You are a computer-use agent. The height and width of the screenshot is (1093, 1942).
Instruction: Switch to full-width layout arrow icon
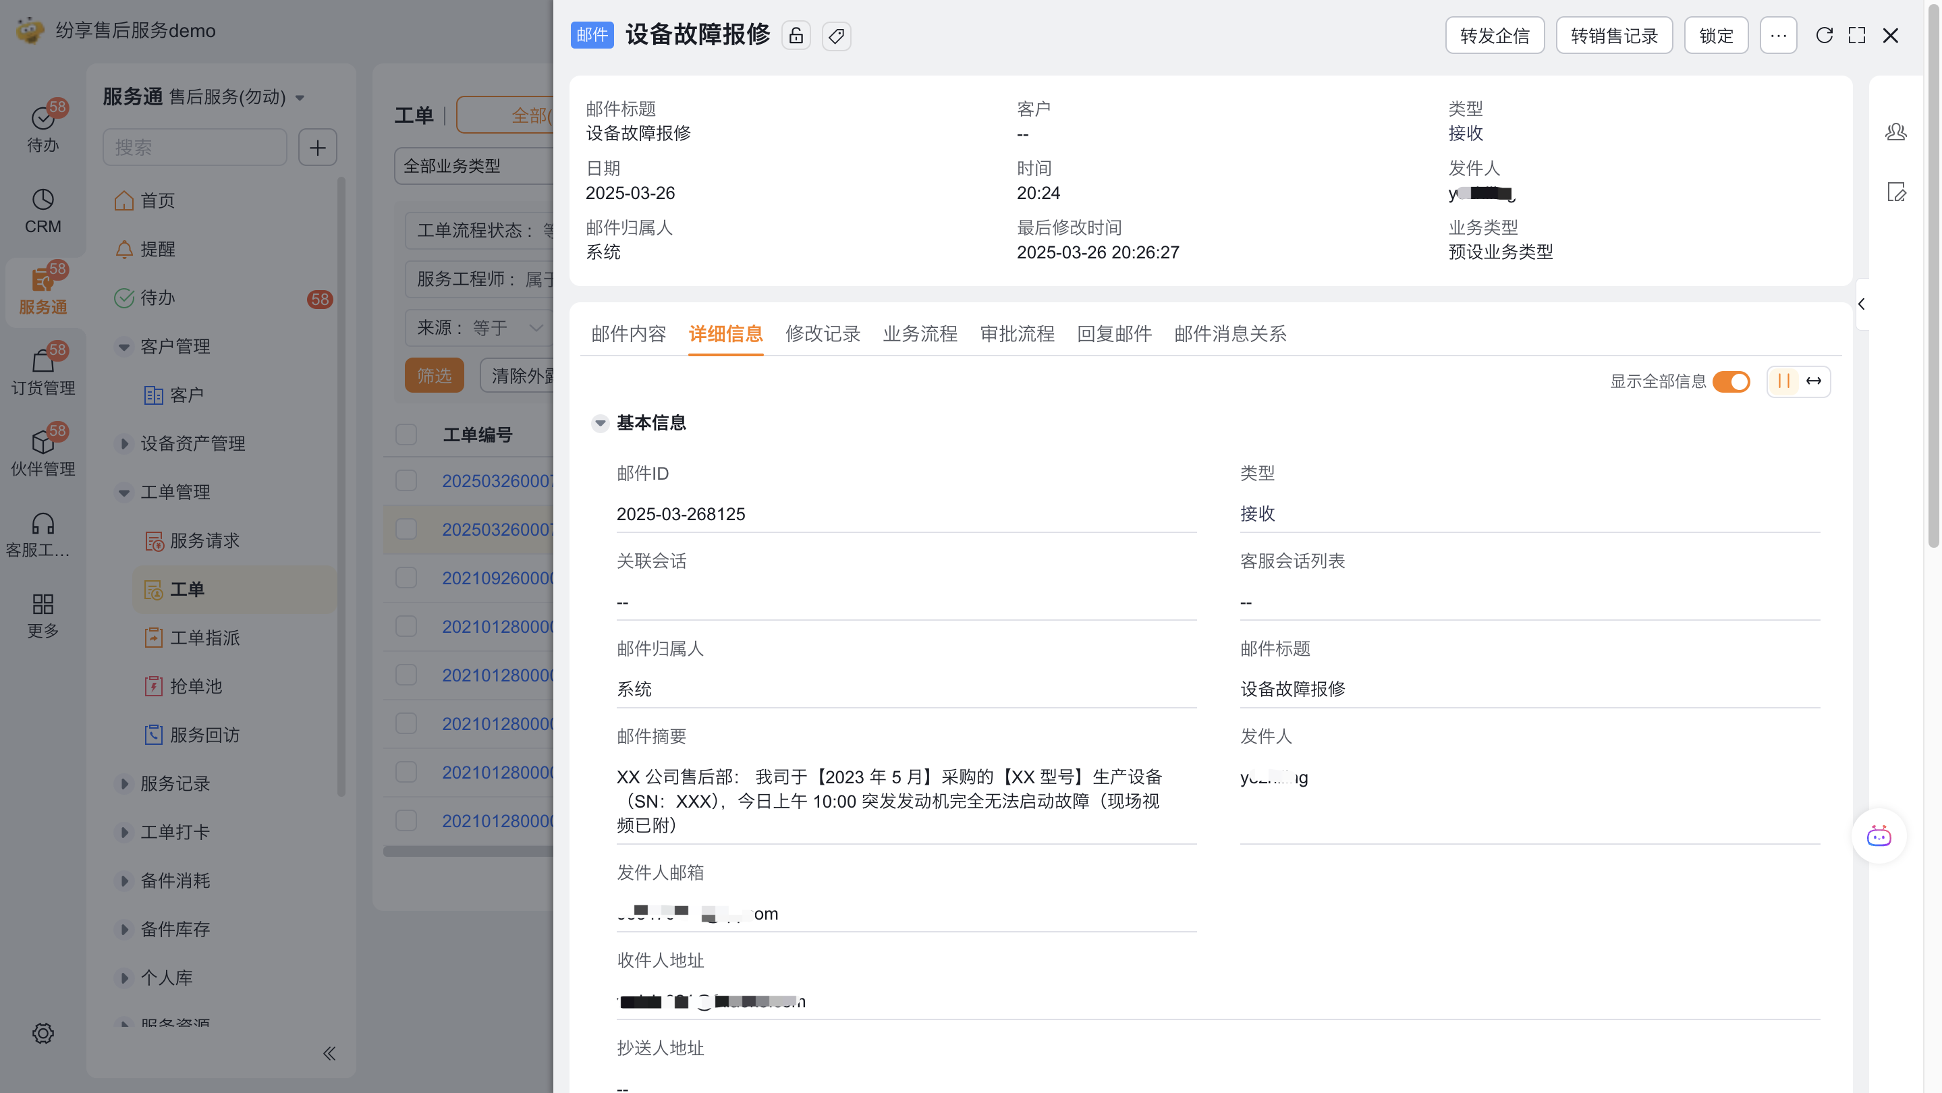tap(1813, 381)
